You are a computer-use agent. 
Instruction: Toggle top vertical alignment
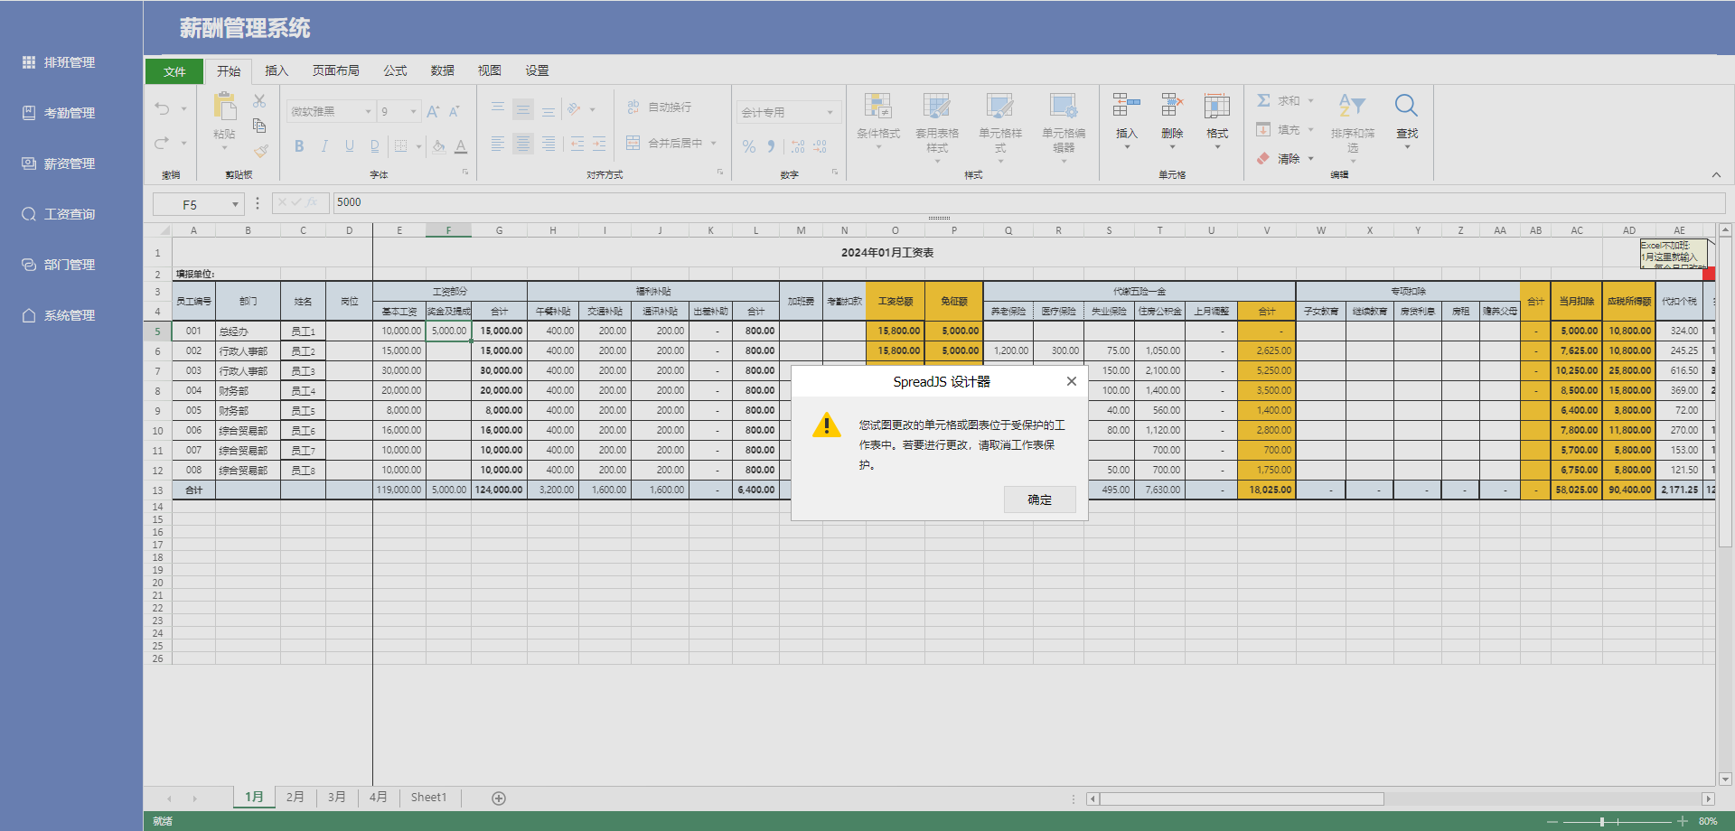pos(498,109)
